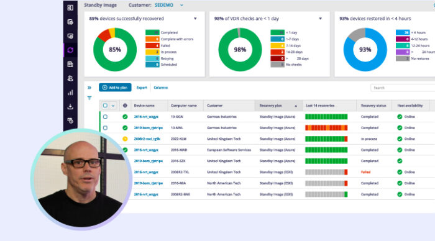
Task: Click the yellow In process legend swatch
Action: pos(152,52)
